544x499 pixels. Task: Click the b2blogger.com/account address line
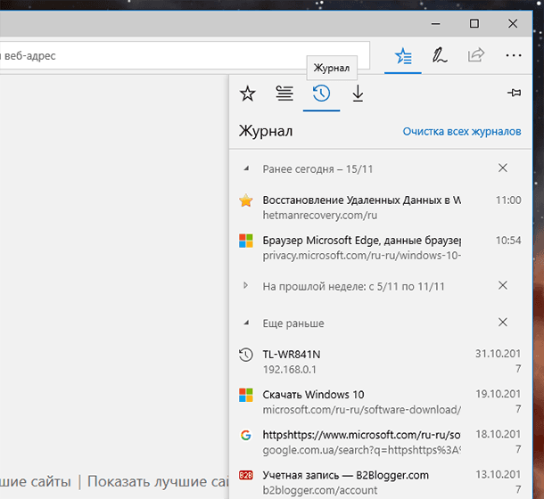pyautogui.click(x=320, y=490)
